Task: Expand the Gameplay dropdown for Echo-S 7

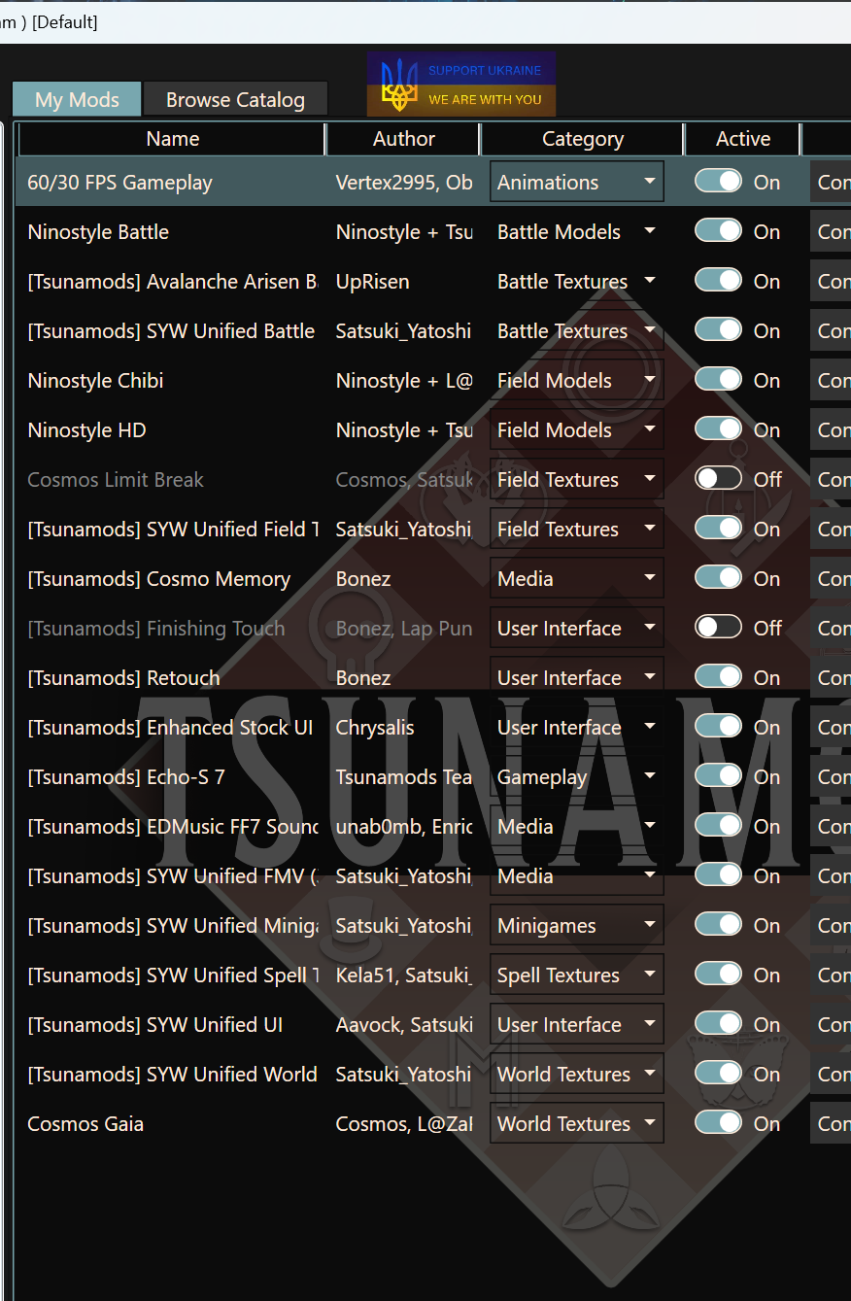Action: (577, 776)
